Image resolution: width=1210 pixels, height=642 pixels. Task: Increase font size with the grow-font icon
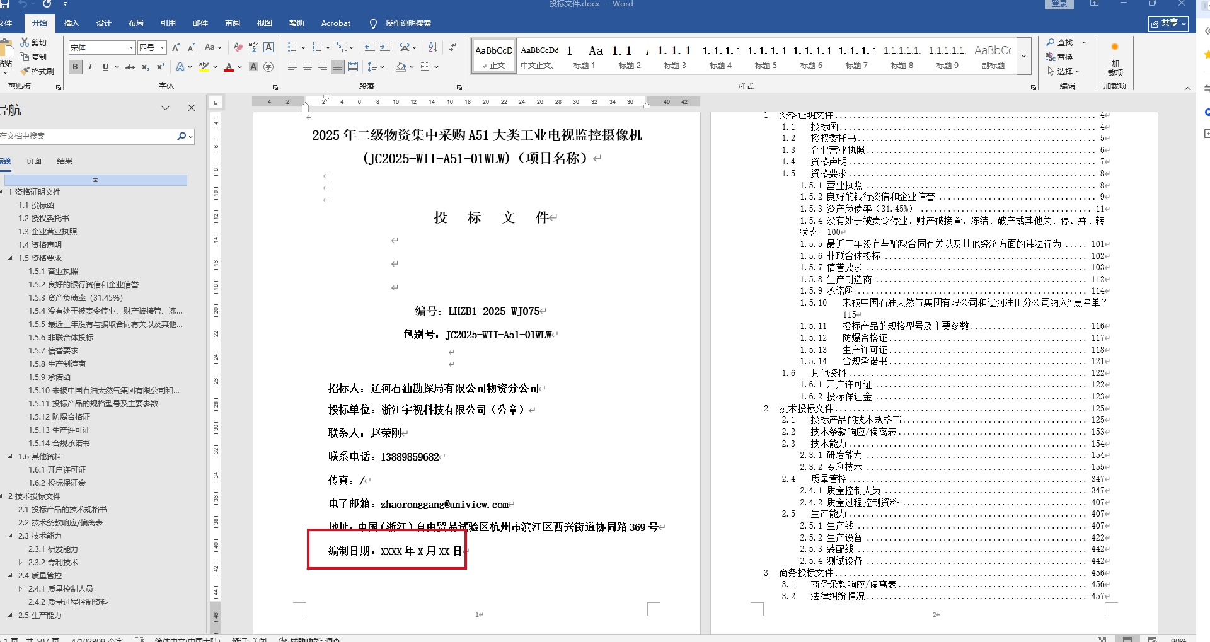(x=176, y=47)
